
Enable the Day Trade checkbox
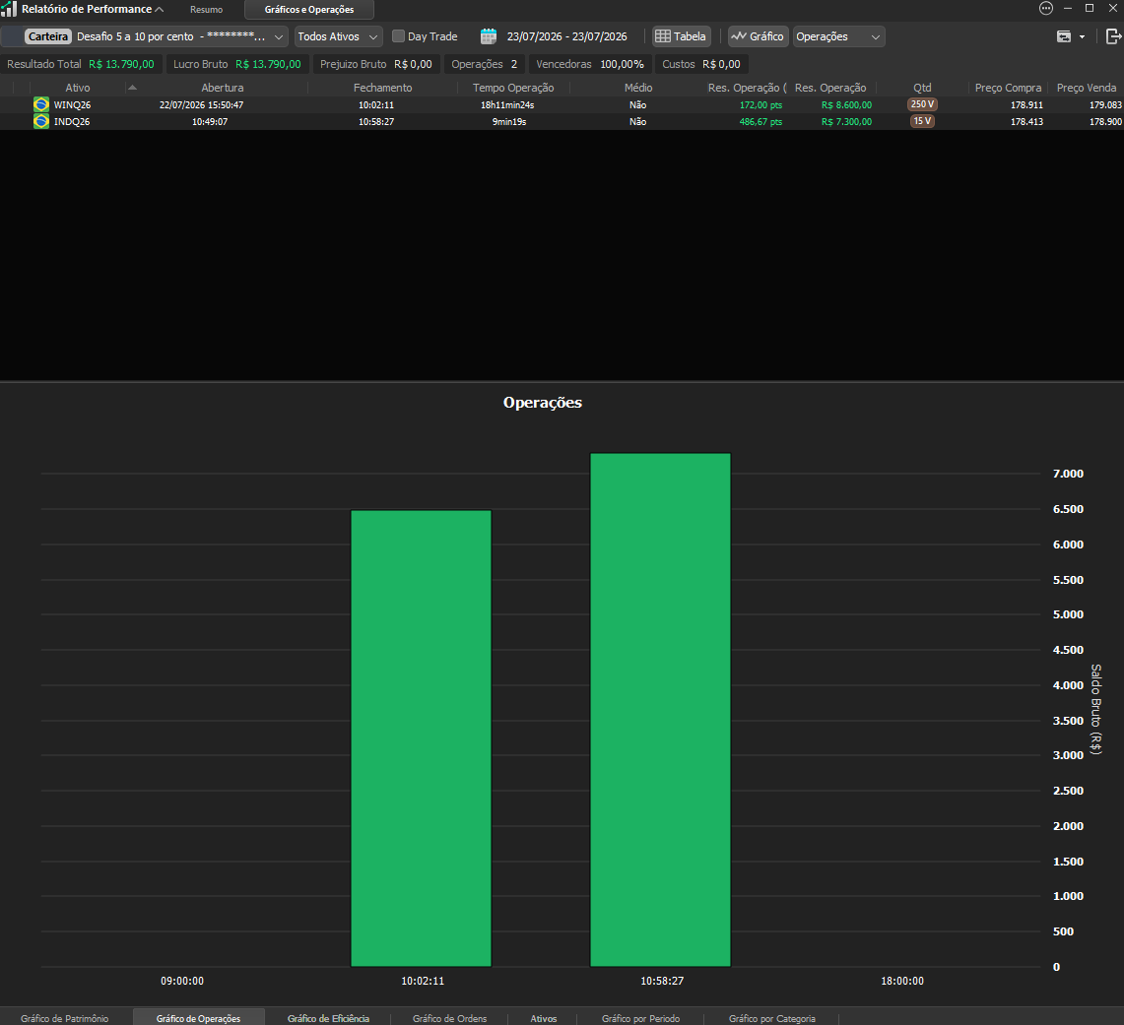[x=399, y=35]
